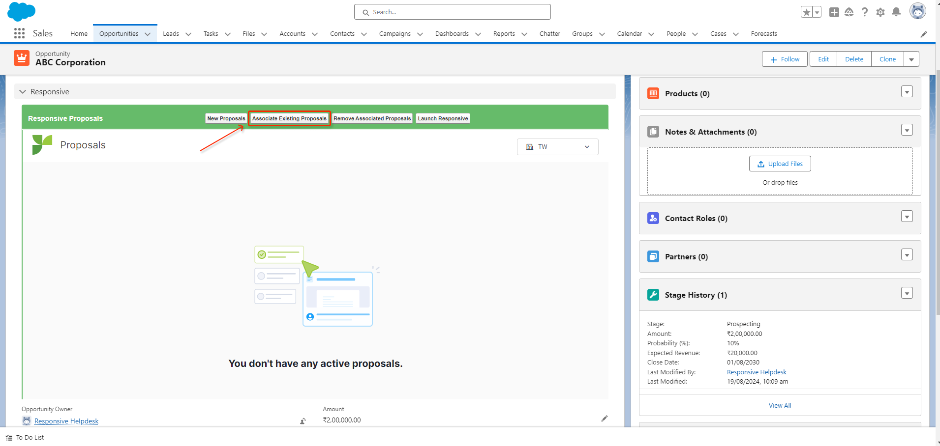940x446 pixels.
Task: Click the New Proposals button
Action: pyautogui.click(x=226, y=118)
